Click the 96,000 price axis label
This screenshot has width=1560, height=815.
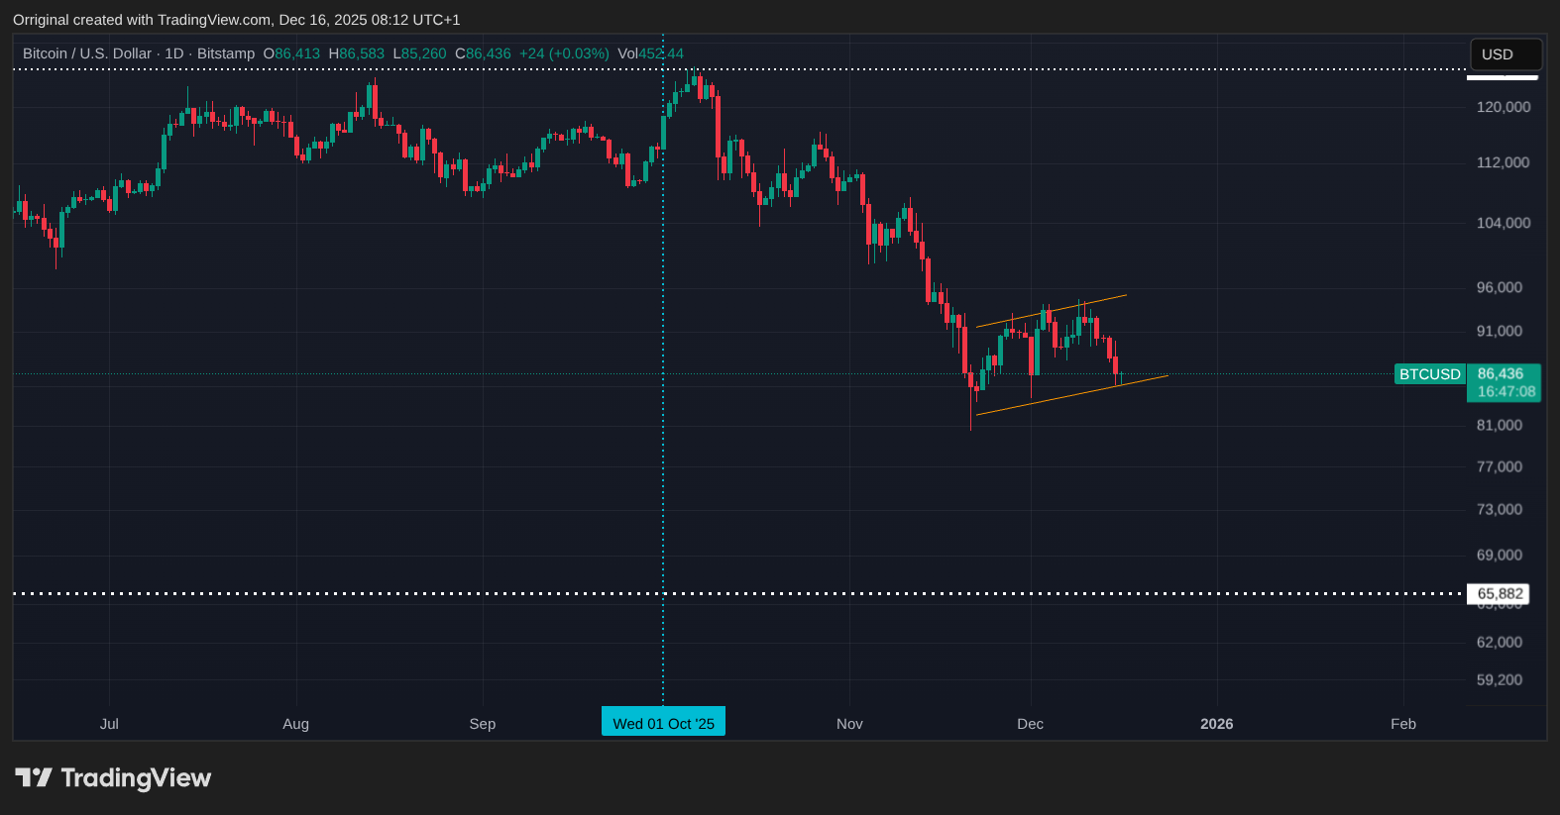[1500, 287]
